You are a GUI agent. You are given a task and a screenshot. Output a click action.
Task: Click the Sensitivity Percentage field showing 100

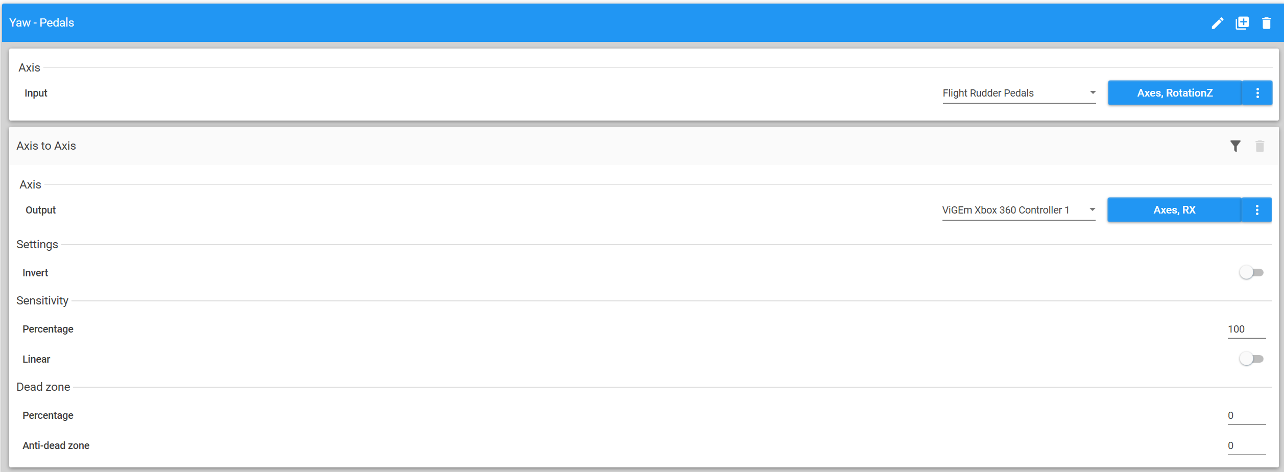[x=1246, y=329]
